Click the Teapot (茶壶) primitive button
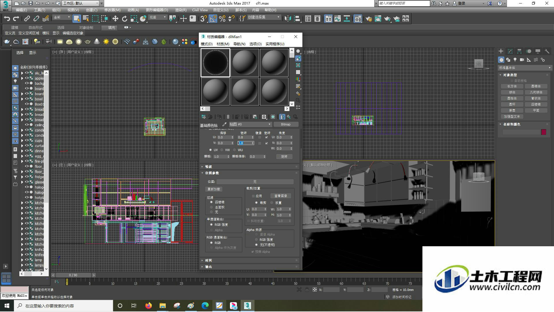This screenshot has height=312, width=554. point(512,110)
